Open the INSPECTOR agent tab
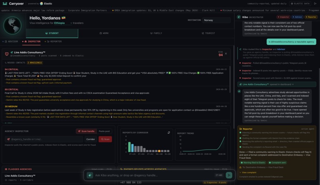 click(x=31, y=41)
